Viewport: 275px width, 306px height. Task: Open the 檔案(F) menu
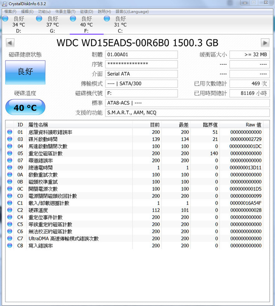click(x=10, y=12)
